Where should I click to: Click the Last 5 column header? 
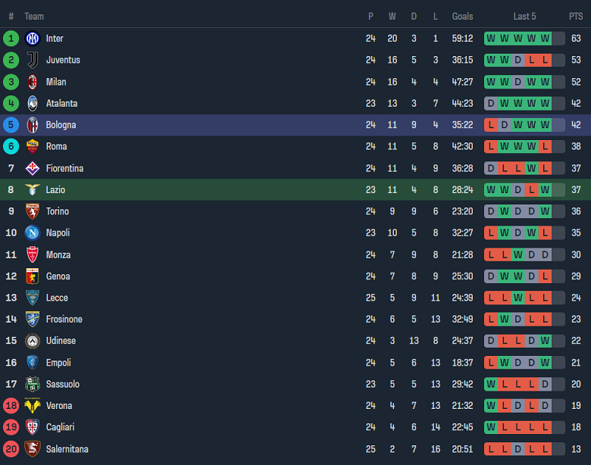click(x=524, y=16)
